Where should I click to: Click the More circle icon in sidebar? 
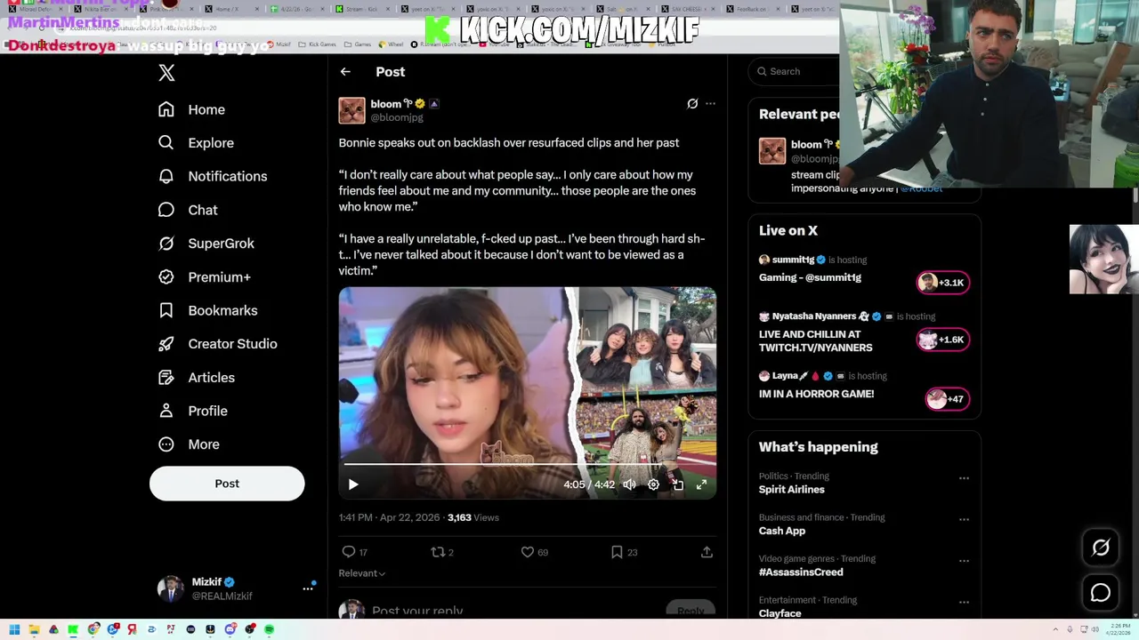[166, 444]
